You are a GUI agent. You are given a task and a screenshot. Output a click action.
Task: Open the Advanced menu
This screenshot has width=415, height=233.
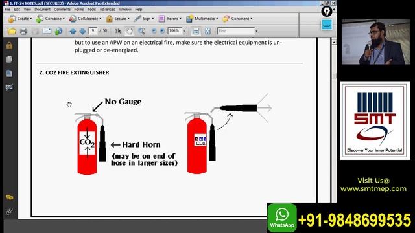[107, 9]
